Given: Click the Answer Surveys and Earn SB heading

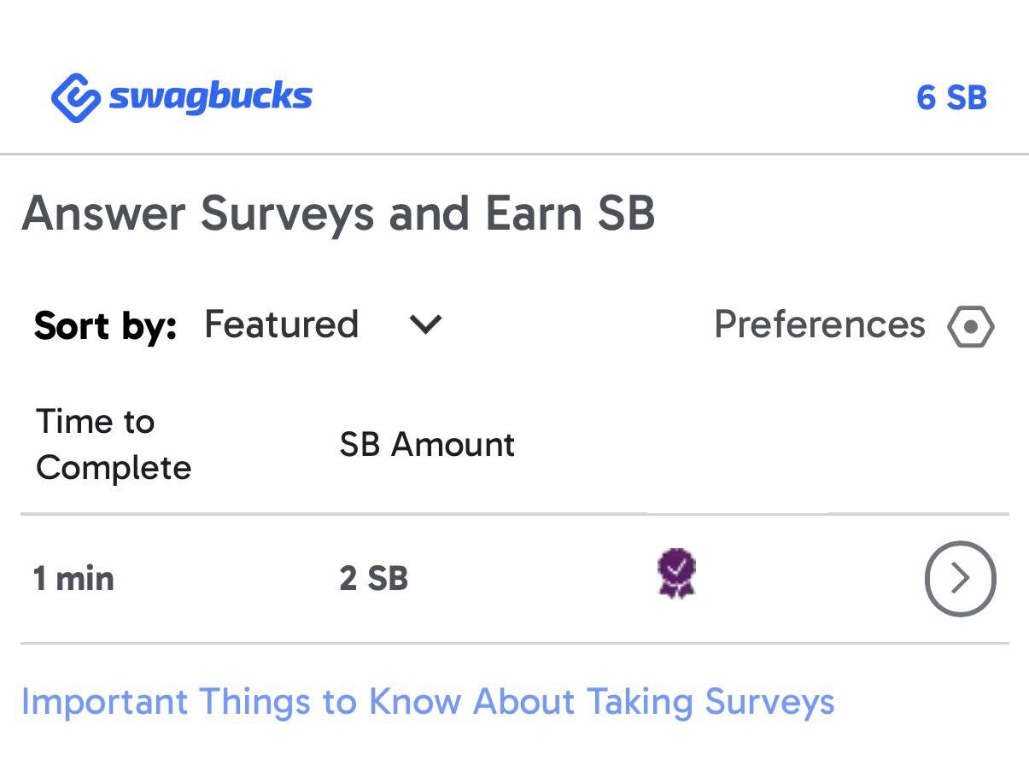Looking at the screenshot, I should coord(339,213).
